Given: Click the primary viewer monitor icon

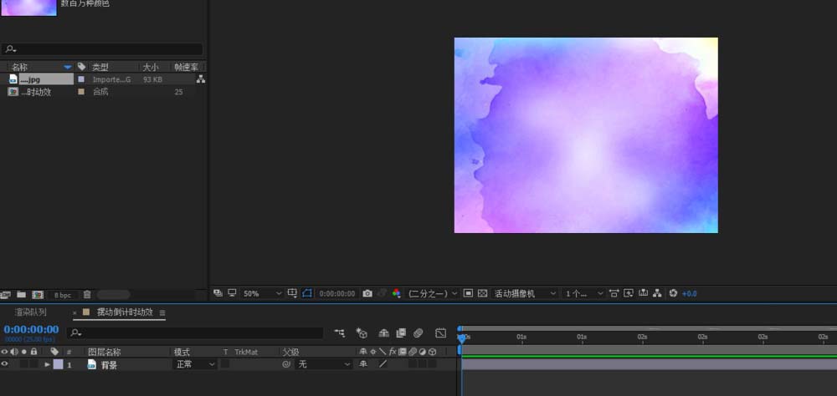Looking at the screenshot, I should pyautogui.click(x=232, y=293).
